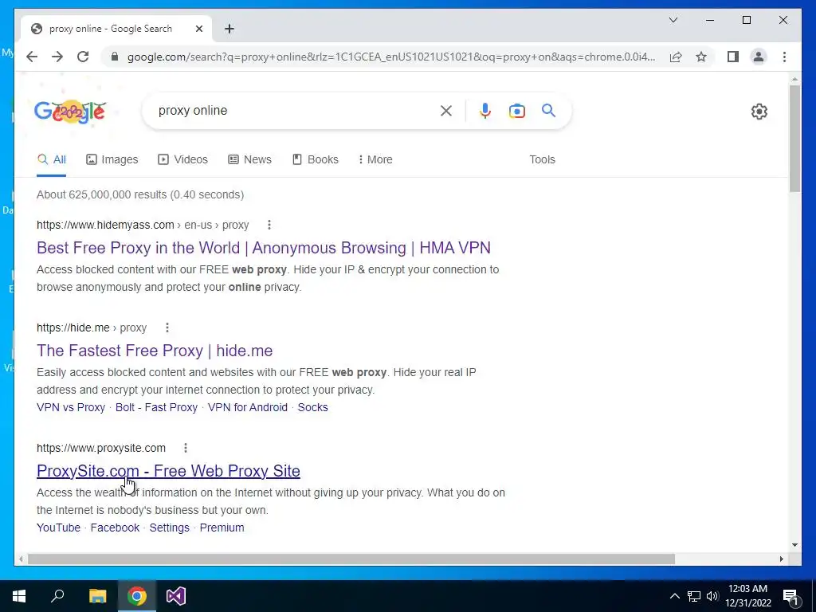Open VPN for Android sitelink
Image resolution: width=816 pixels, height=612 pixels.
(248, 407)
